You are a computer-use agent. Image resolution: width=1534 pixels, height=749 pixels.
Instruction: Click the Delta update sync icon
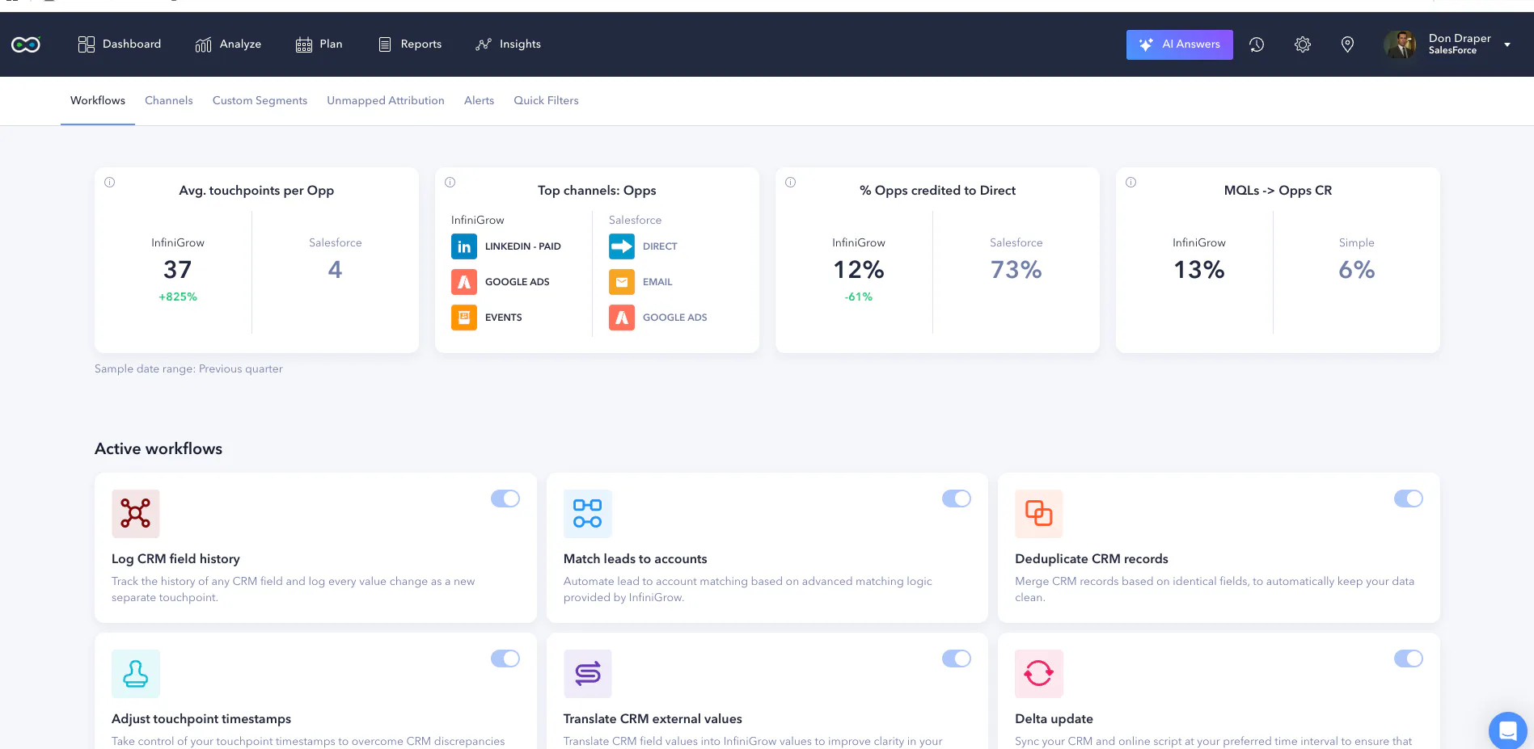pos(1039,674)
